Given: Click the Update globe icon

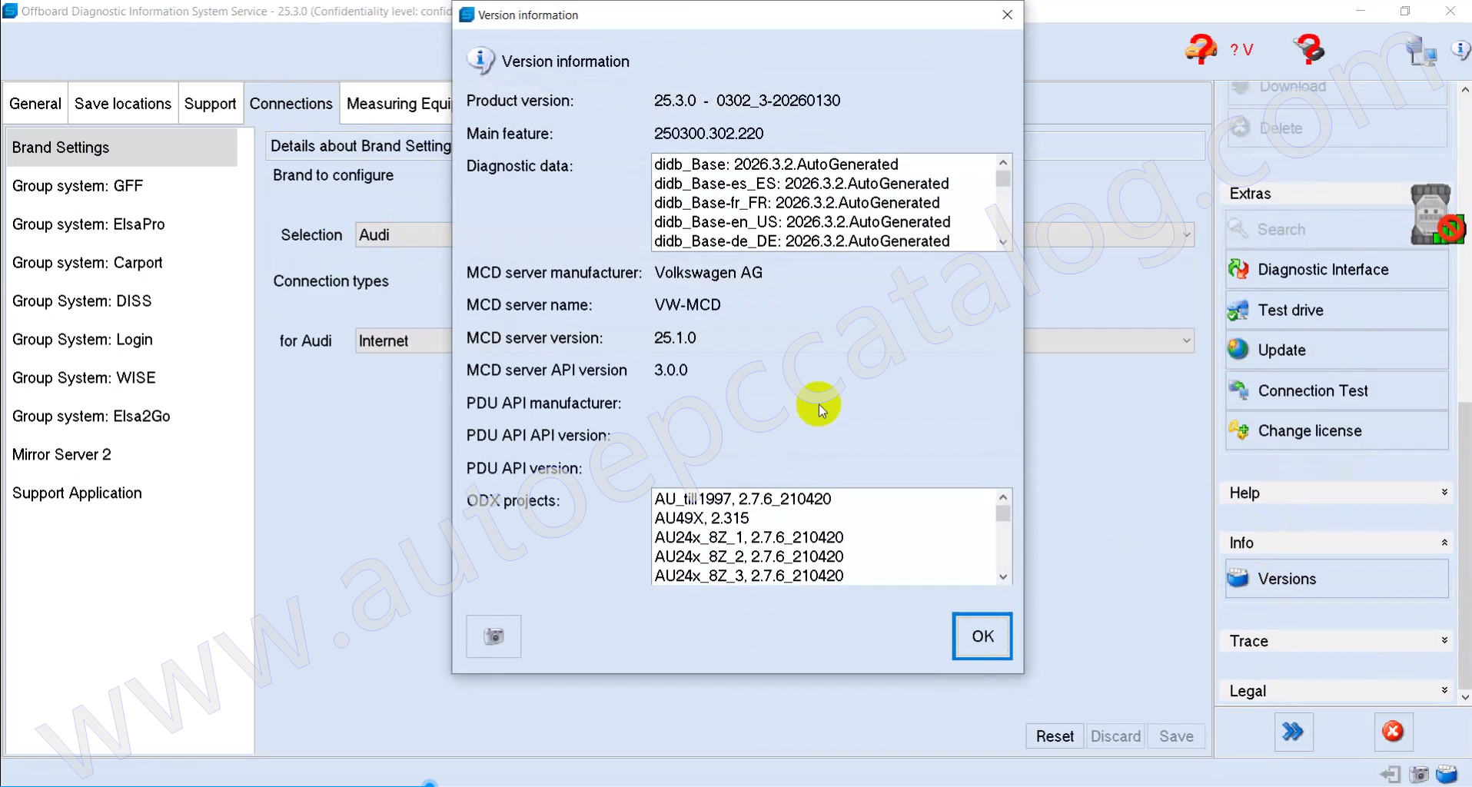Looking at the screenshot, I should 1238,350.
